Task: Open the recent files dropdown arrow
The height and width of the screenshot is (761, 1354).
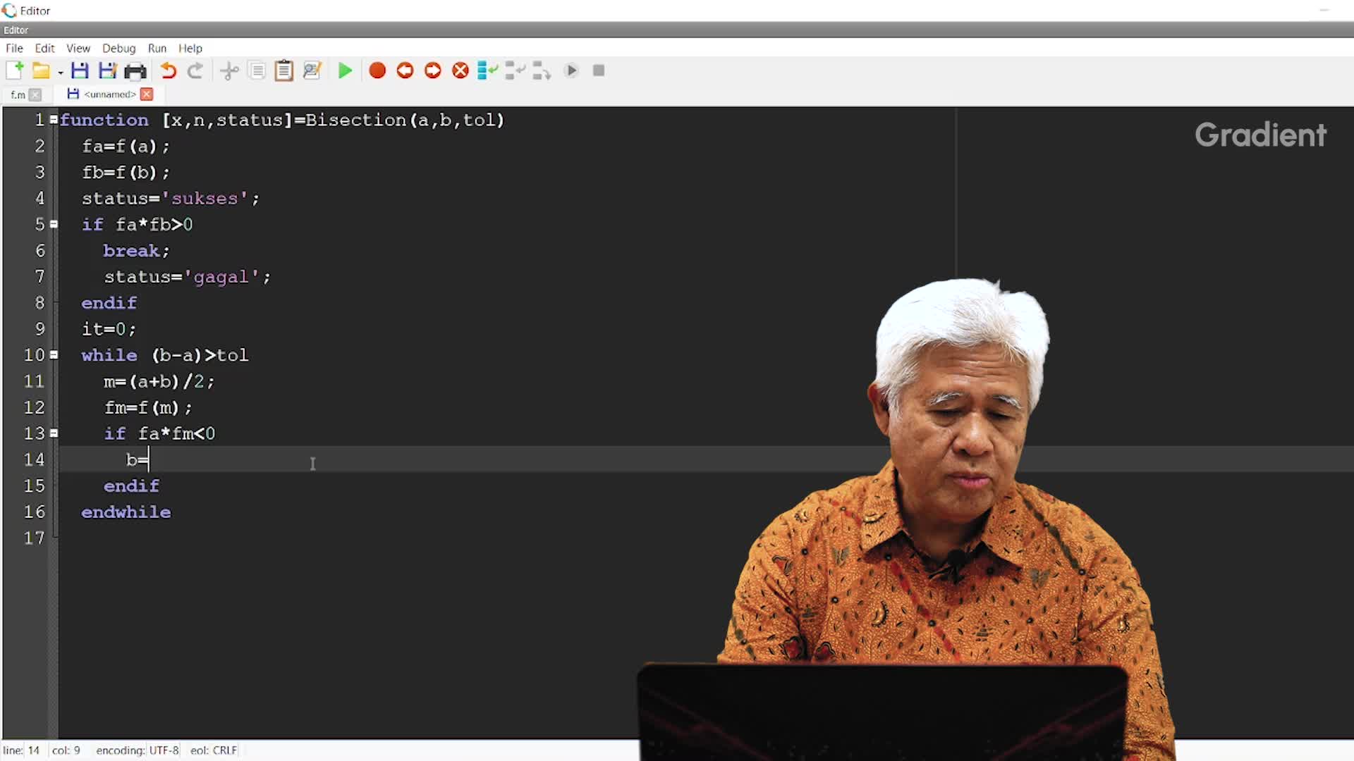Action: tap(61, 73)
